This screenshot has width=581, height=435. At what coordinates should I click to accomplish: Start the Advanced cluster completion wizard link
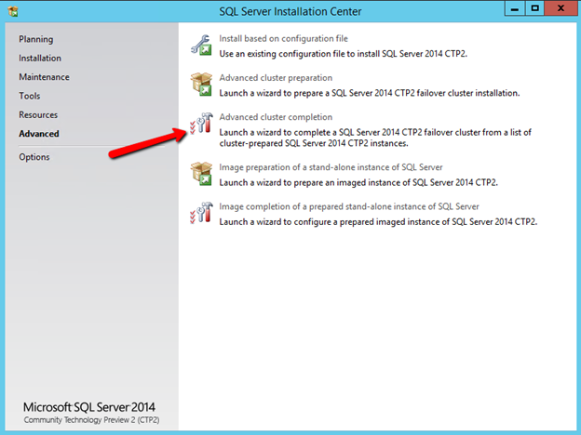pyautogui.click(x=275, y=117)
